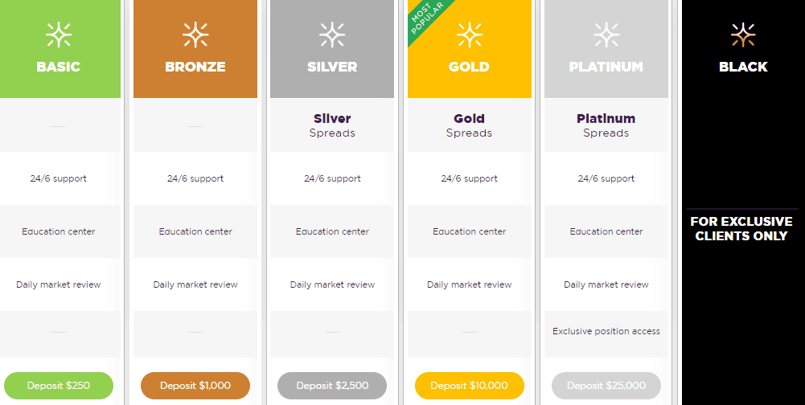Screen dimensions: 805x405
Task: Click the sparkle icon above PLATINUM
Action: pos(606,35)
